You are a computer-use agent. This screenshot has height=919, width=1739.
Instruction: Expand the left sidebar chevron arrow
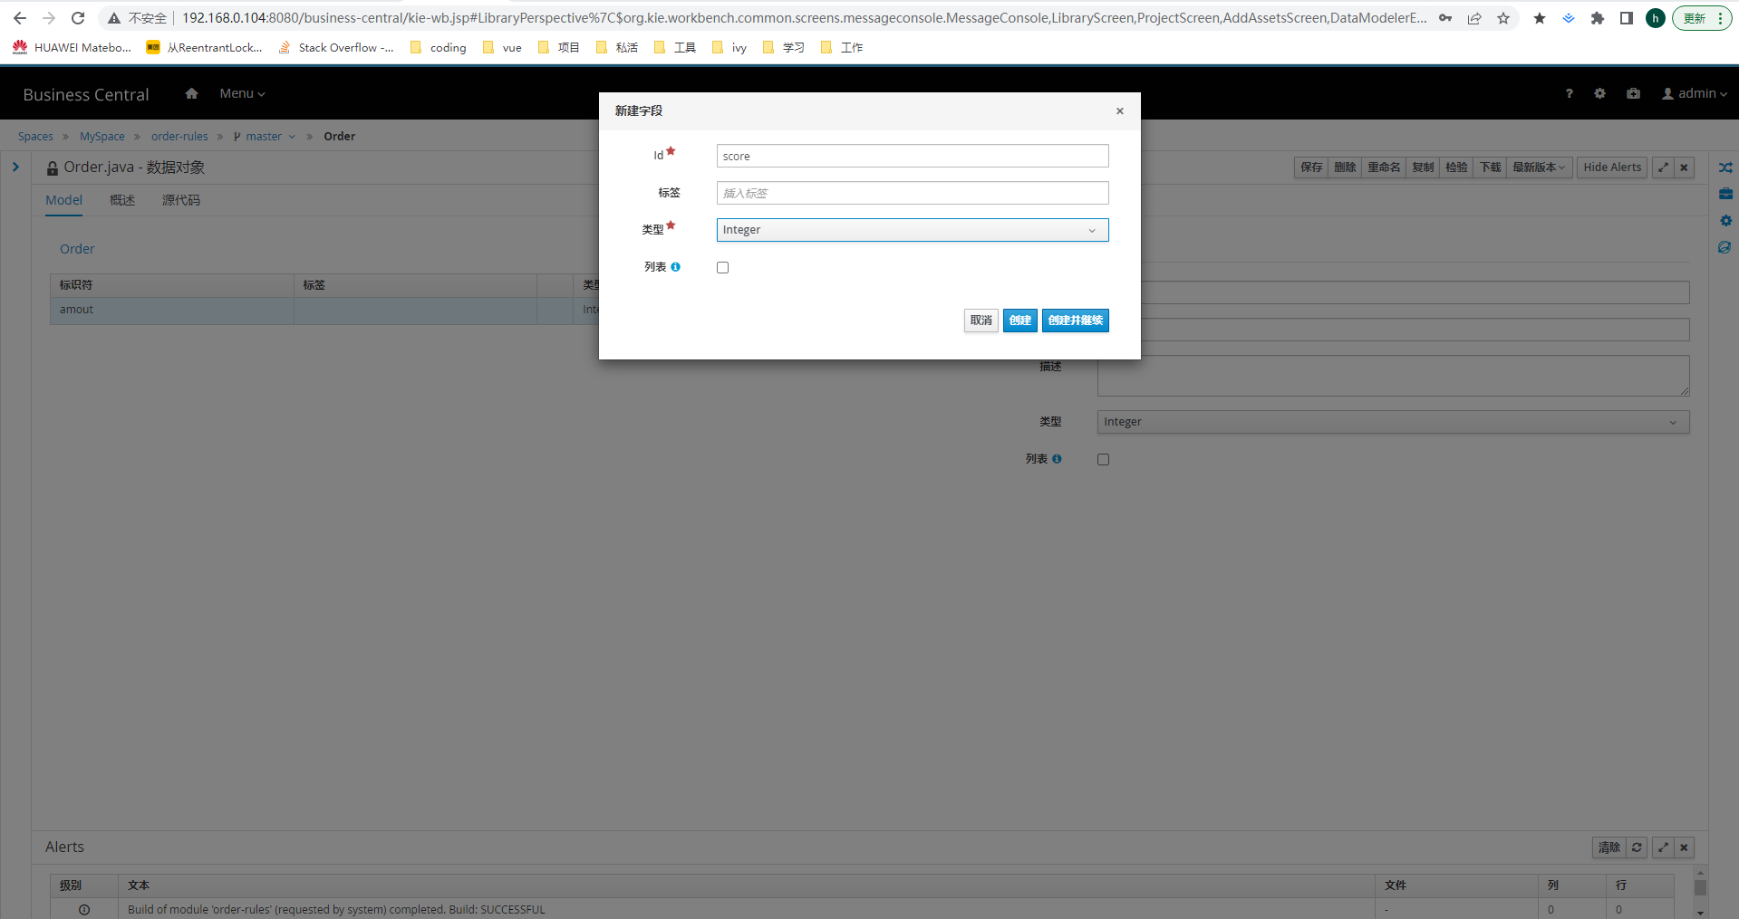point(15,168)
